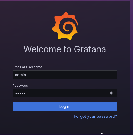Viewport: 133px width, 135px height.
Task: Click the admin text in username field
Action: pyautogui.click(x=20, y=75)
